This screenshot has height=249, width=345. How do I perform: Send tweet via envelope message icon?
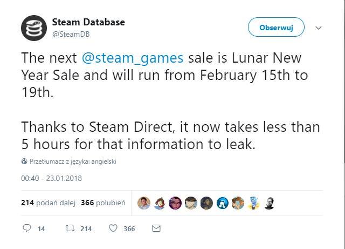click(x=156, y=228)
